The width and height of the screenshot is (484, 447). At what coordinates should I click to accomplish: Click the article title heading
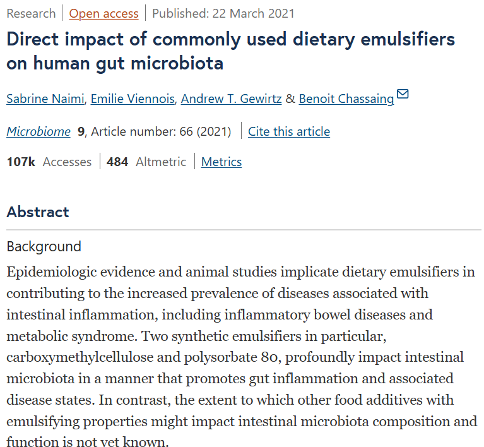230,51
